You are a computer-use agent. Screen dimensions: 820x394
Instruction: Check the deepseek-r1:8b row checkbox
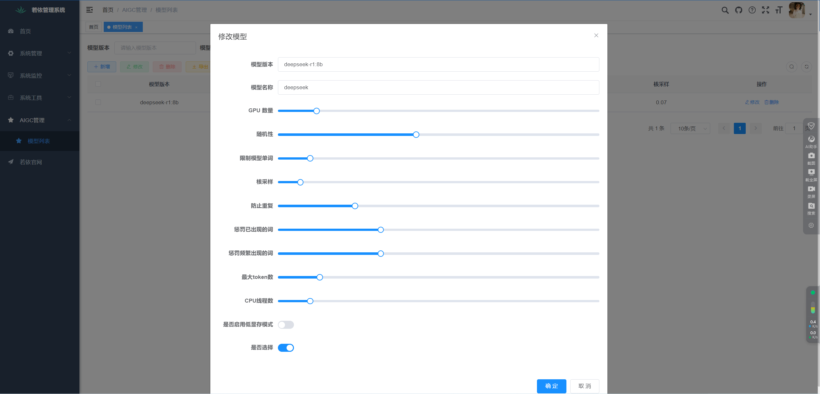98,102
